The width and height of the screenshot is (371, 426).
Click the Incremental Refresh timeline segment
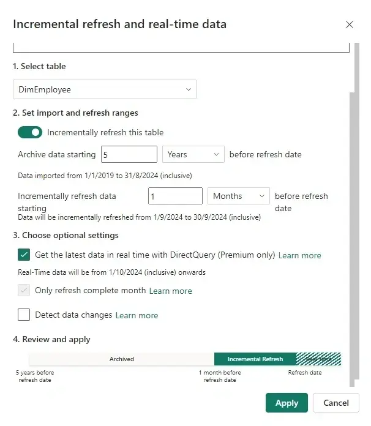(x=255, y=359)
